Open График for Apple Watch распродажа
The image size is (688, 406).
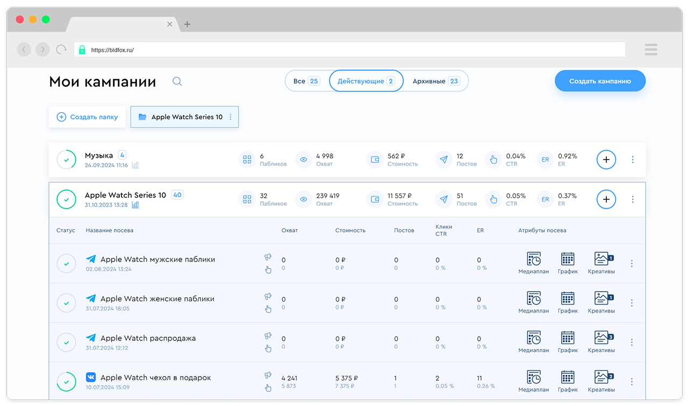568,342
